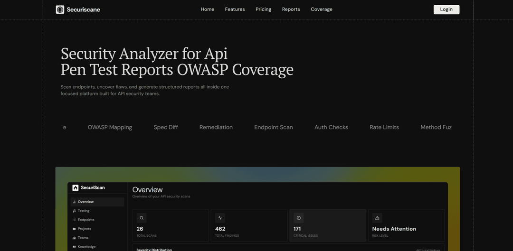Image resolution: width=513 pixels, height=251 pixels.
Task: Click the Overview bar chart icon in sidebar
Action: pos(74,202)
